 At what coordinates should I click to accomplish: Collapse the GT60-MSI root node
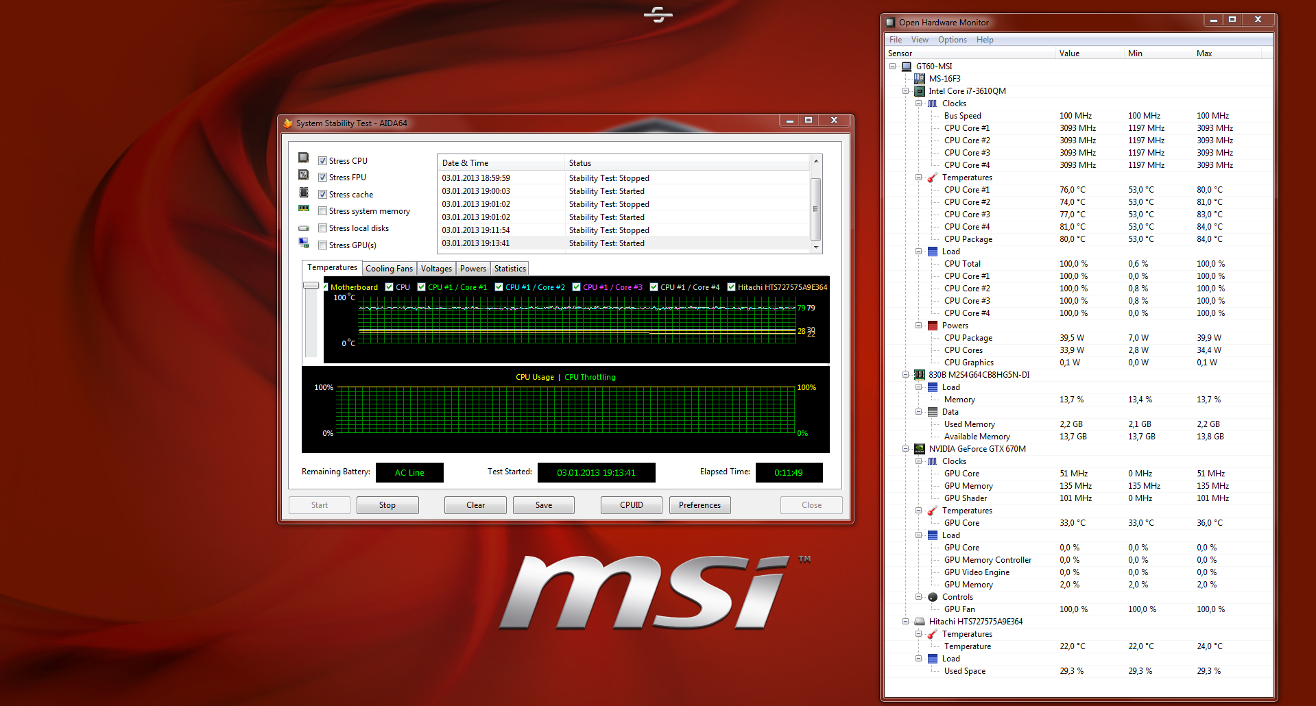[893, 66]
